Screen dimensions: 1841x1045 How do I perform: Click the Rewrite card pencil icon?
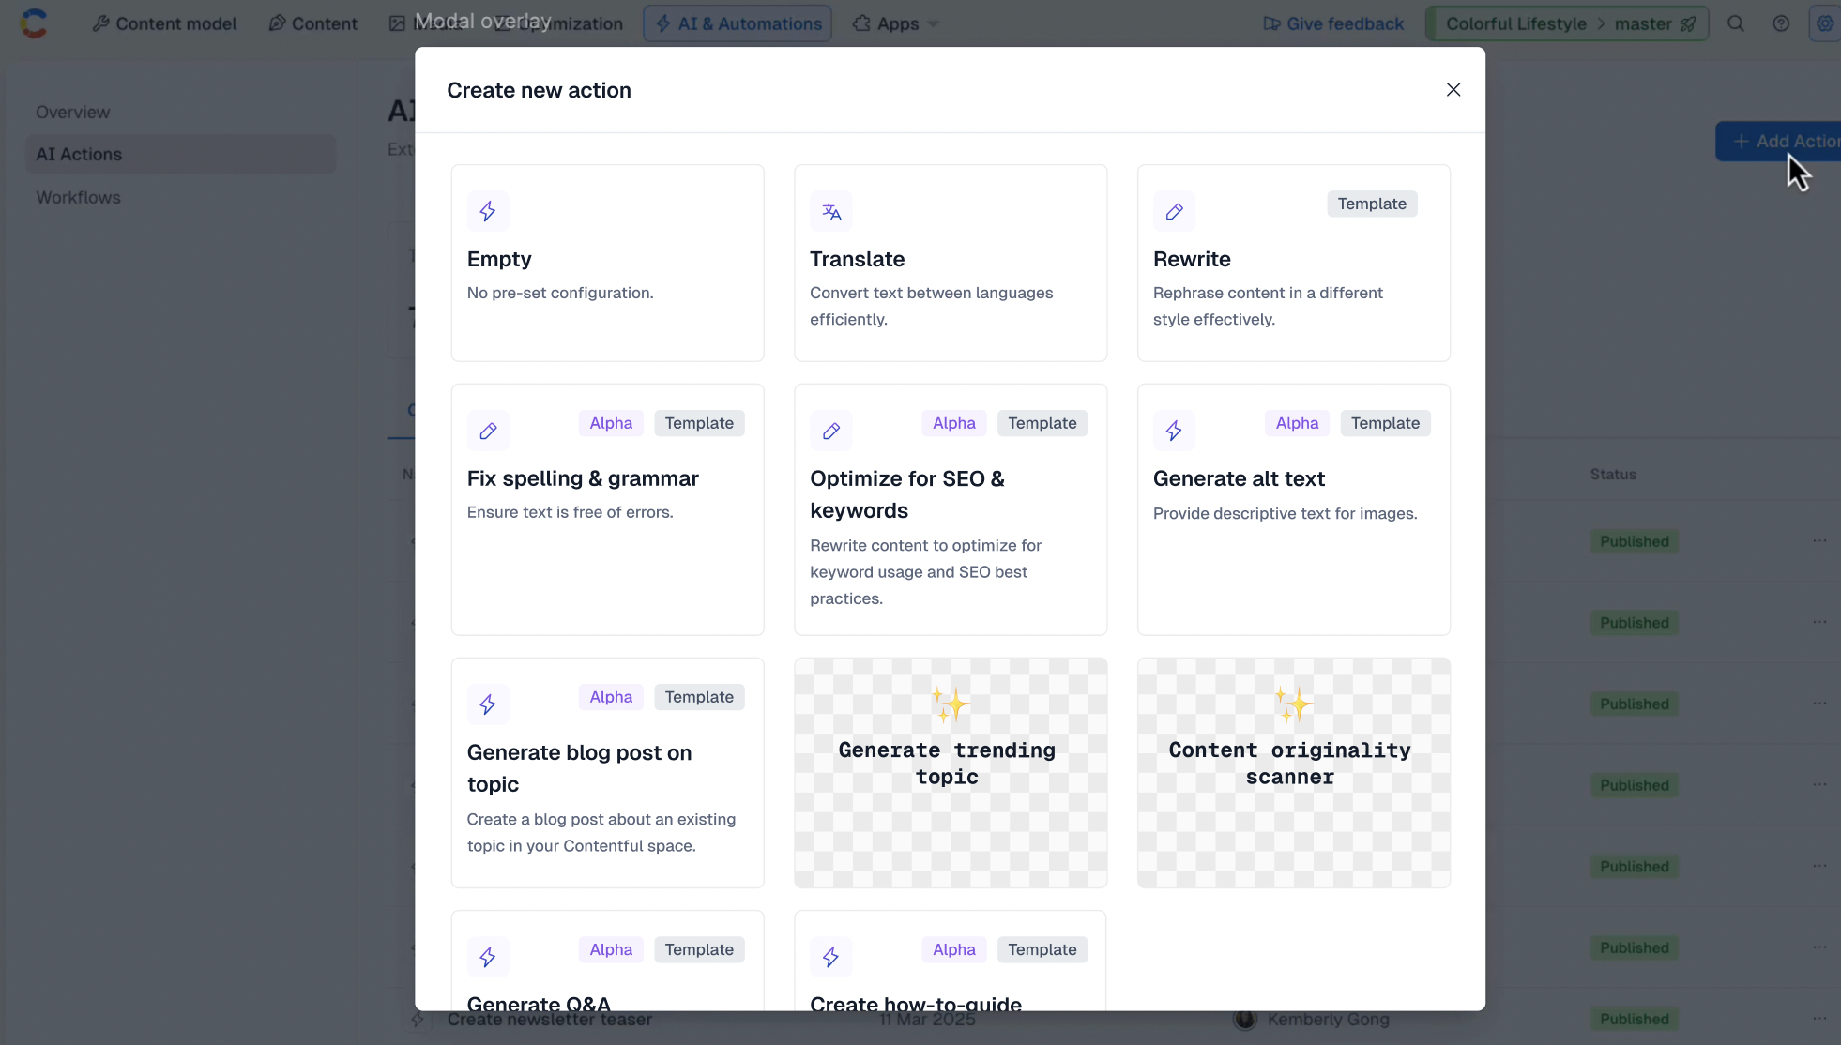1174,212
